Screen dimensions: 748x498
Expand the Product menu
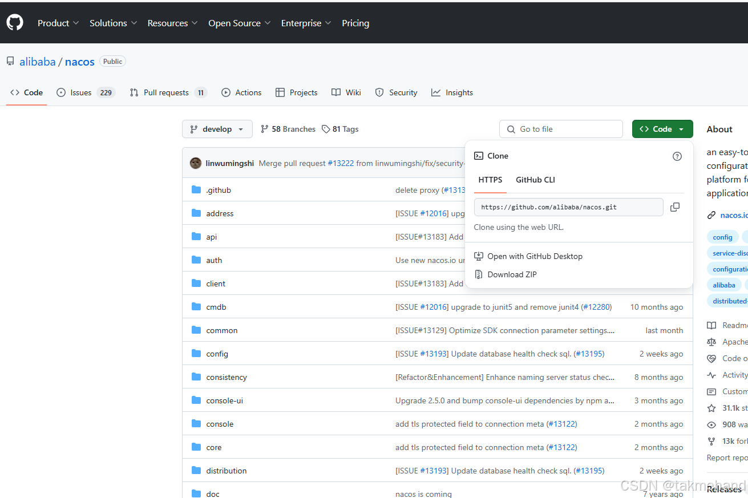[x=58, y=23]
